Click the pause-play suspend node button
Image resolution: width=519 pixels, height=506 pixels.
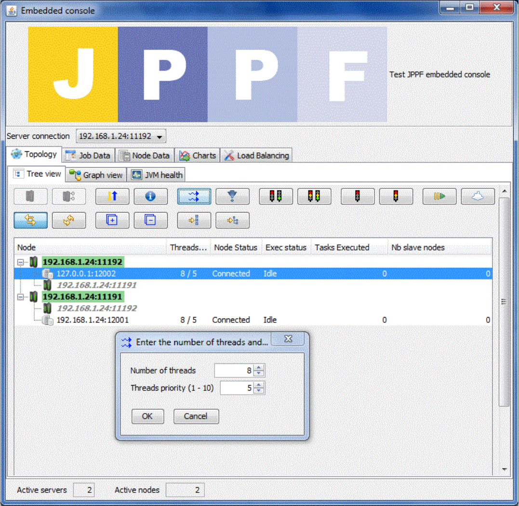(x=439, y=197)
